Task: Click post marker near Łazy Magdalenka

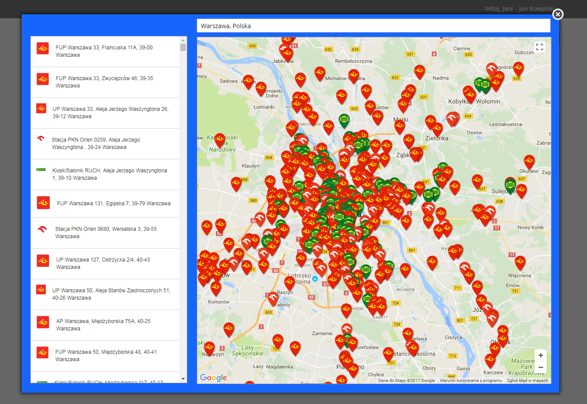Action: 295,347
